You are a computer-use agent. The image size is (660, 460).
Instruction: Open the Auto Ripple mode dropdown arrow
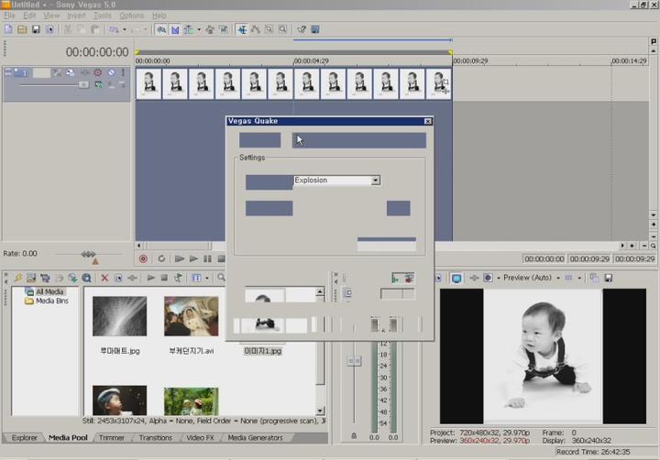coord(199,29)
